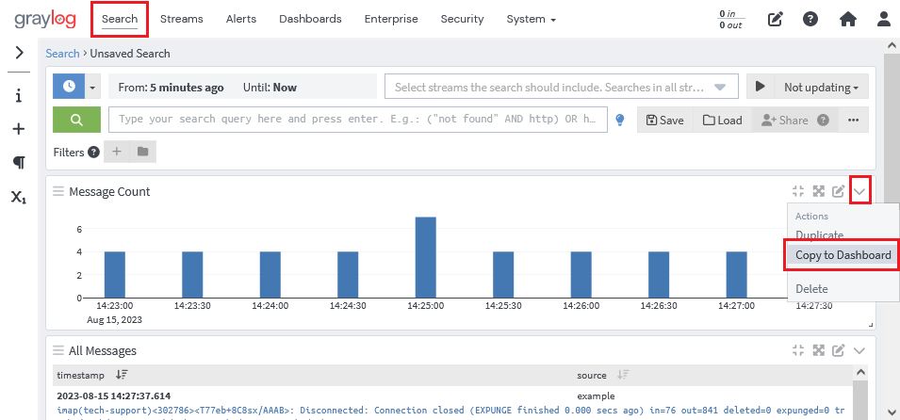The image size is (900, 420).
Task: Sort messages by source column icon
Action: click(x=623, y=375)
